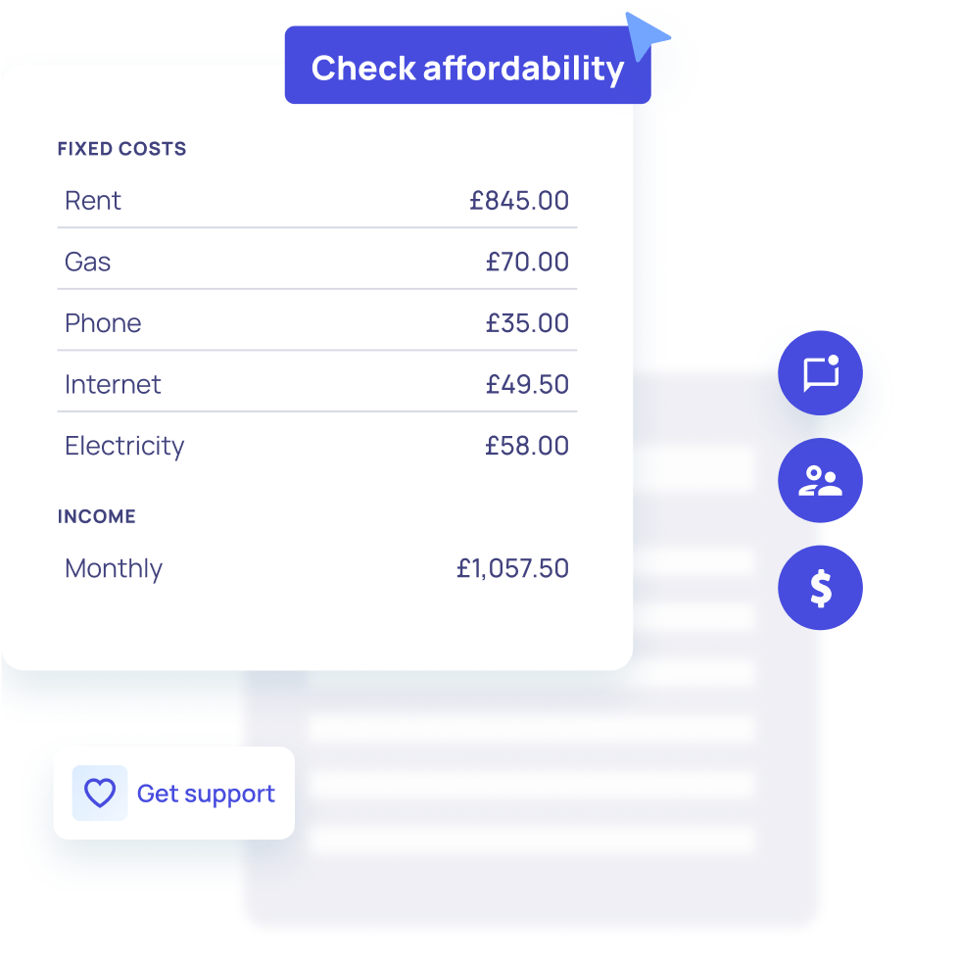
Task: Select the Rent label in fixed costs
Action: click(93, 201)
